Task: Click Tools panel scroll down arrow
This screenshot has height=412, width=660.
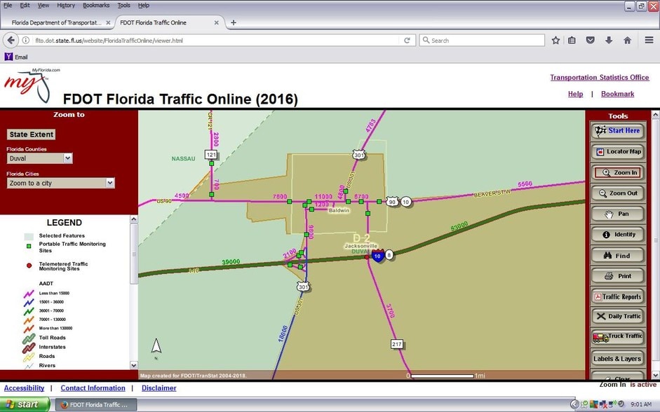Action: click(x=655, y=375)
